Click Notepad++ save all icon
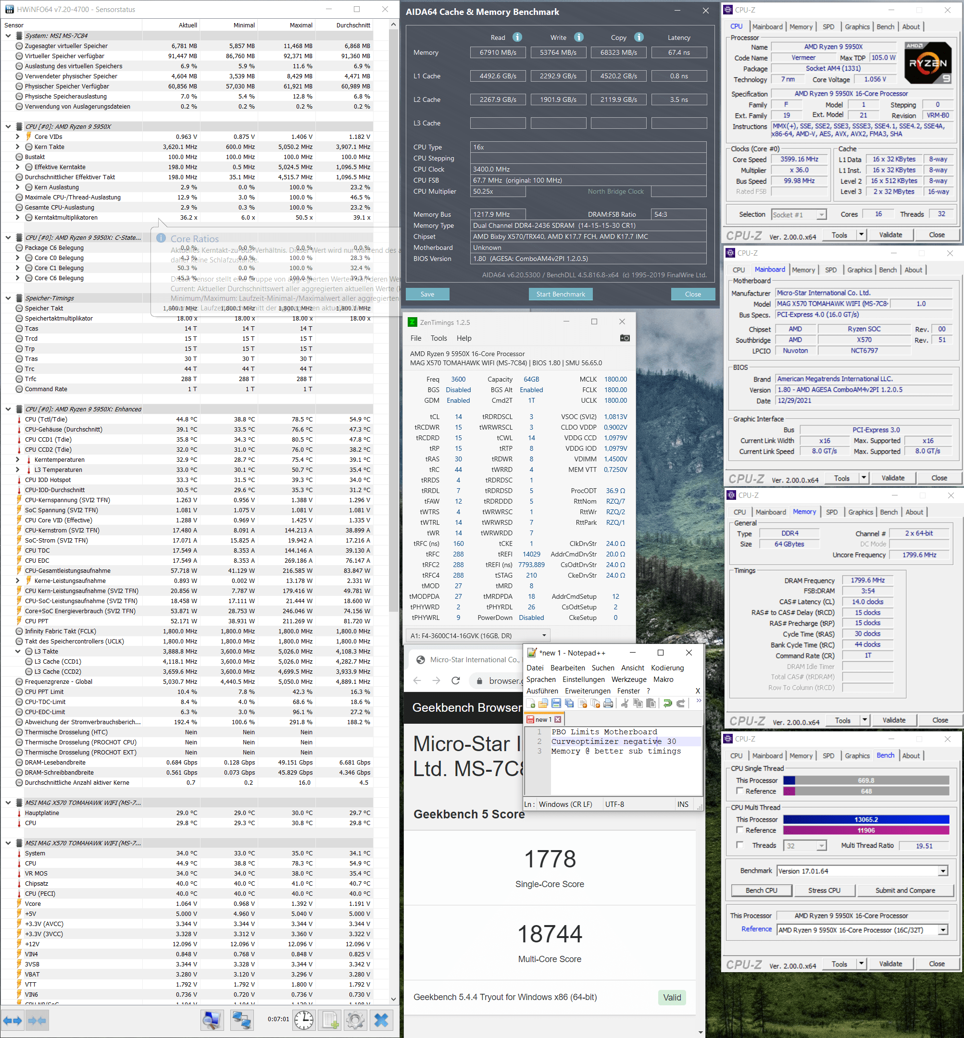The height and width of the screenshot is (1038, 964). 570,704
